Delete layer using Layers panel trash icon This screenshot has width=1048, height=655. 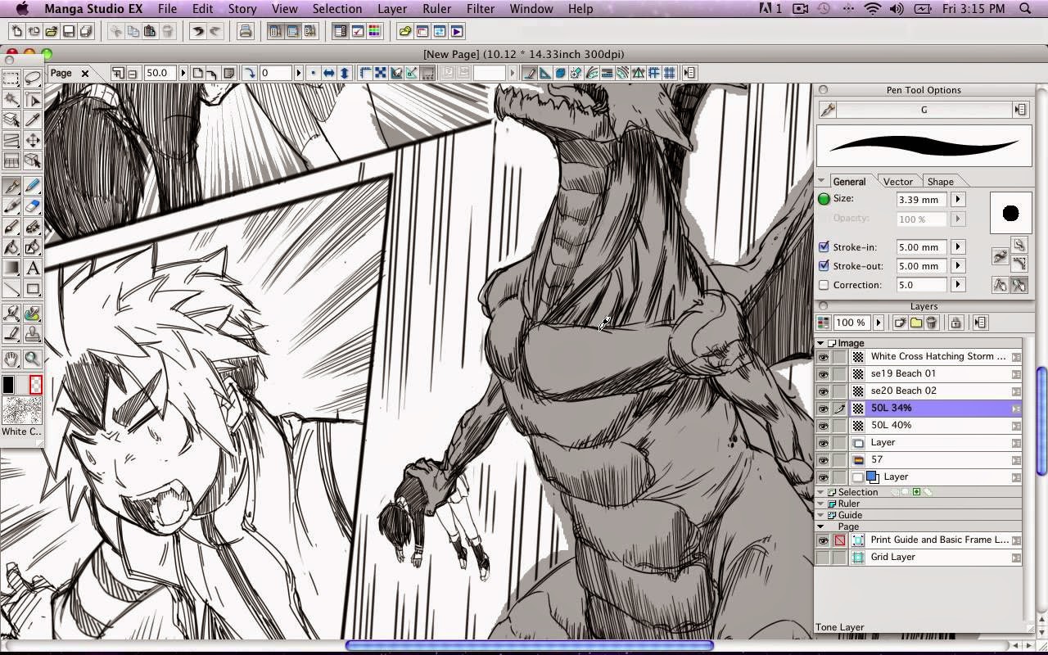tap(932, 323)
